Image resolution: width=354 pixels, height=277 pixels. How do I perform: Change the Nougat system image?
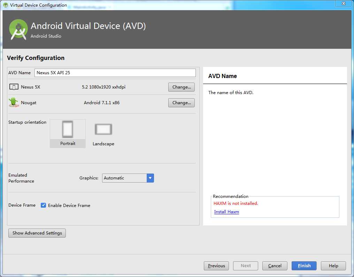[181, 103]
